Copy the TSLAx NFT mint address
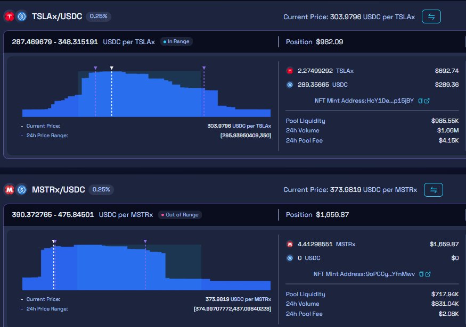Image resolution: width=466 pixels, height=327 pixels. pos(420,100)
